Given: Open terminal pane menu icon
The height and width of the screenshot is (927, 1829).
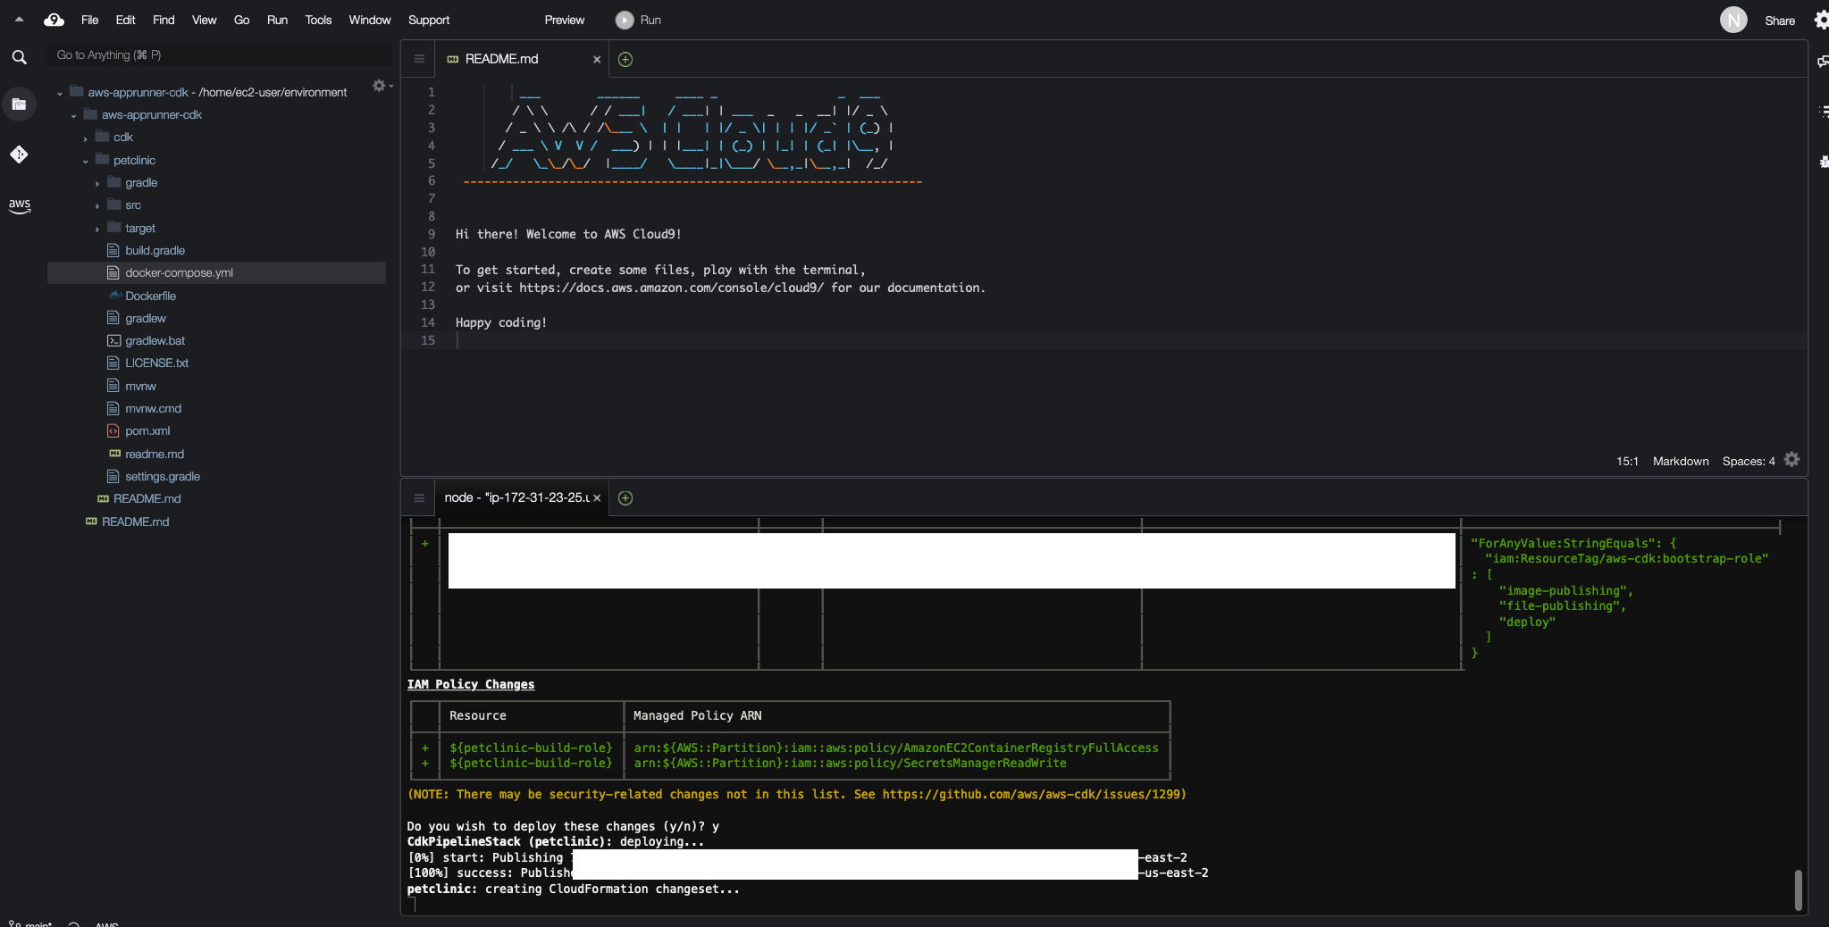Looking at the screenshot, I should point(418,498).
